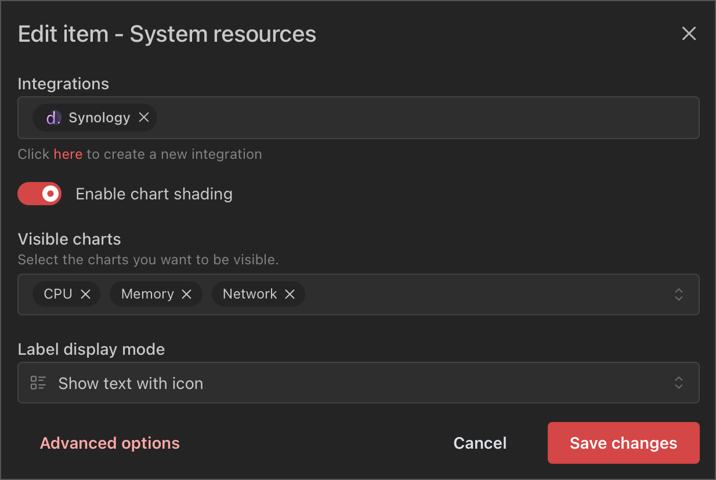Remove Network from visible charts
The width and height of the screenshot is (716, 480).
[x=290, y=294]
